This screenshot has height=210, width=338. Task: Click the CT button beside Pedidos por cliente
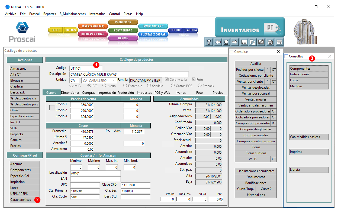pos(274,70)
